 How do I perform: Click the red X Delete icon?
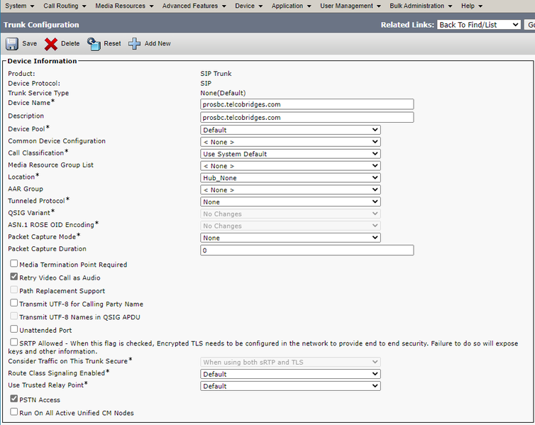(51, 44)
